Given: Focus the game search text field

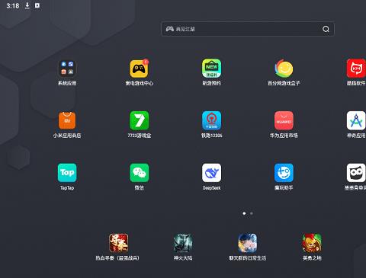Looking at the screenshot, I should click(x=248, y=29).
